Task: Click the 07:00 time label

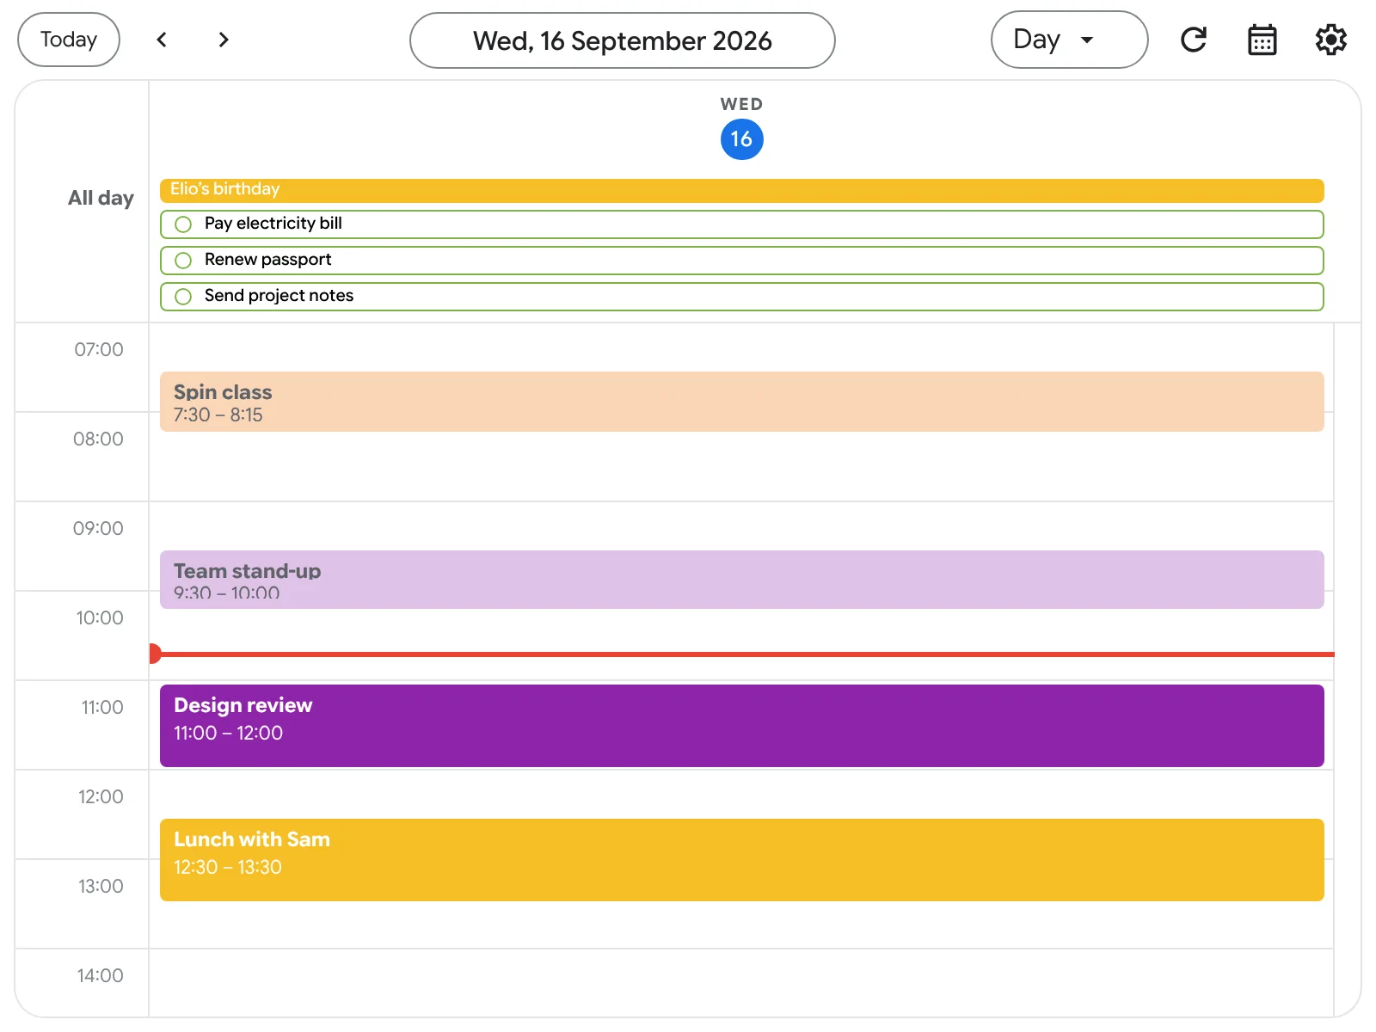Action: click(x=99, y=349)
